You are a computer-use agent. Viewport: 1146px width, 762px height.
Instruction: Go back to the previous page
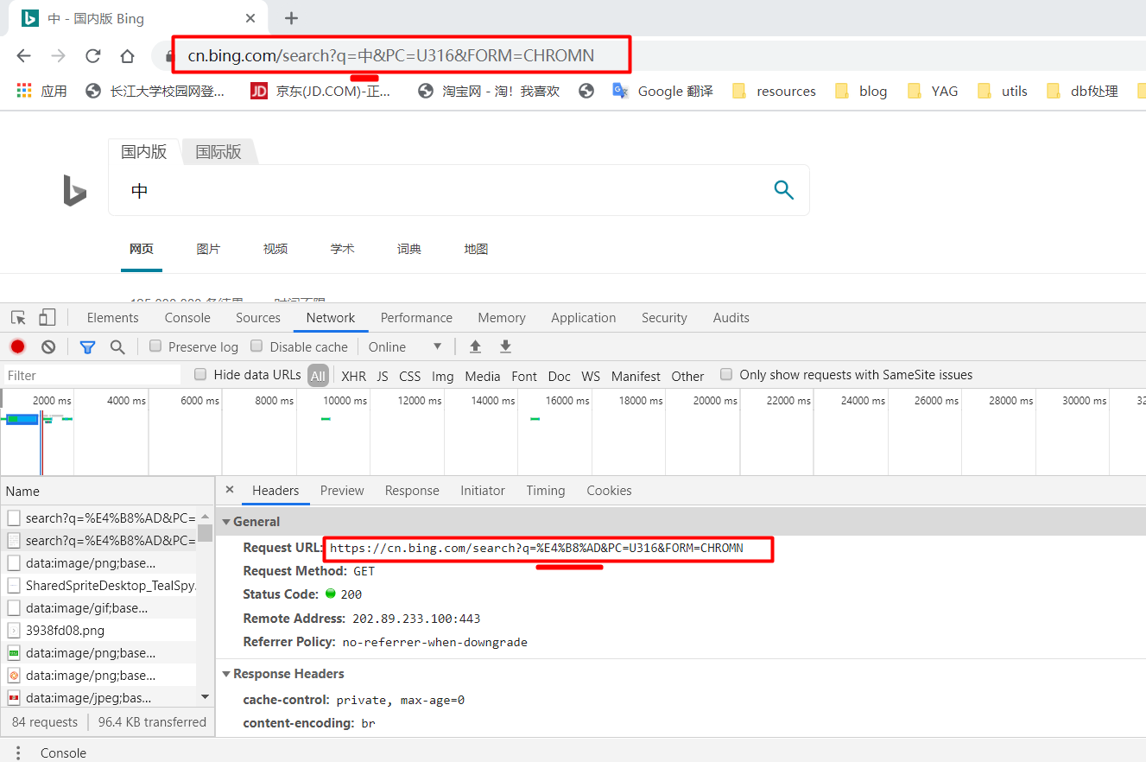(x=23, y=56)
